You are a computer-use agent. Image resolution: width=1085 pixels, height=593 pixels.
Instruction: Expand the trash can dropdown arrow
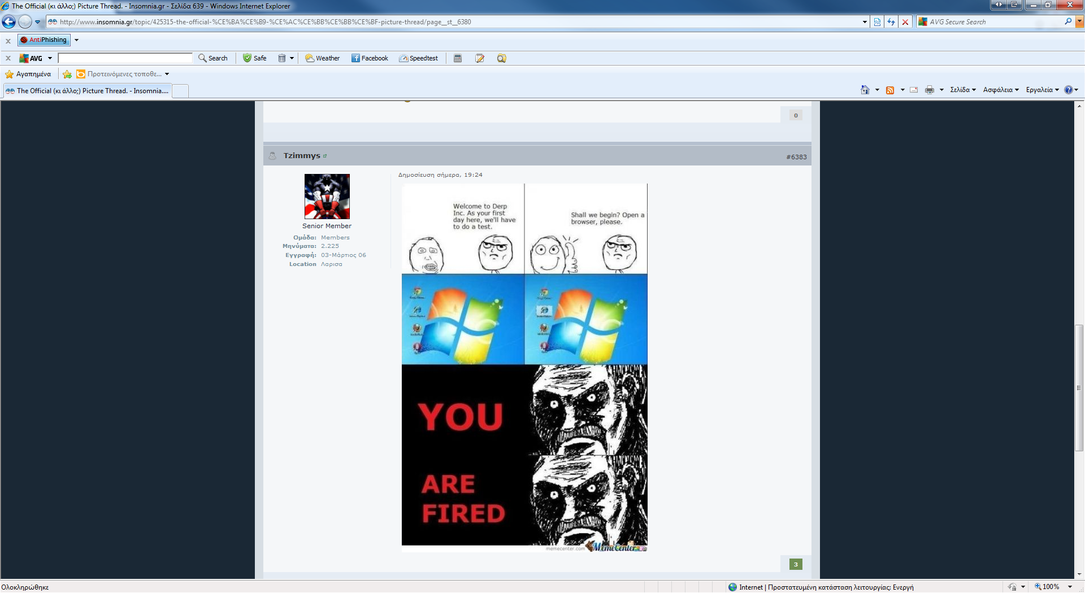pos(292,58)
